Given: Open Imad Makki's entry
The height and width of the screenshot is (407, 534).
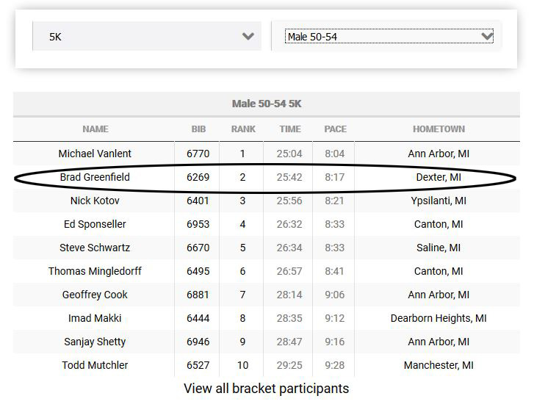Looking at the screenshot, I should pos(95,318).
